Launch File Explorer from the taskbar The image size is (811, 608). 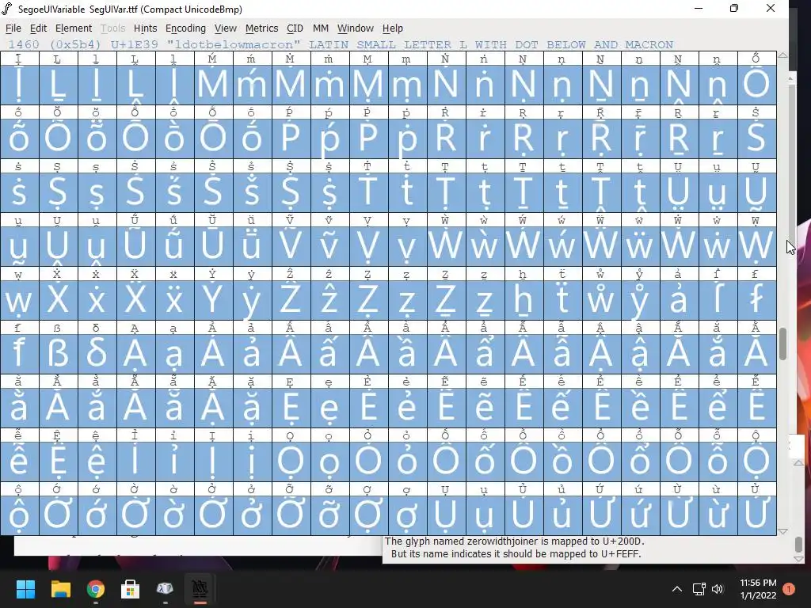pyautogui.click(x=60, y=589)
